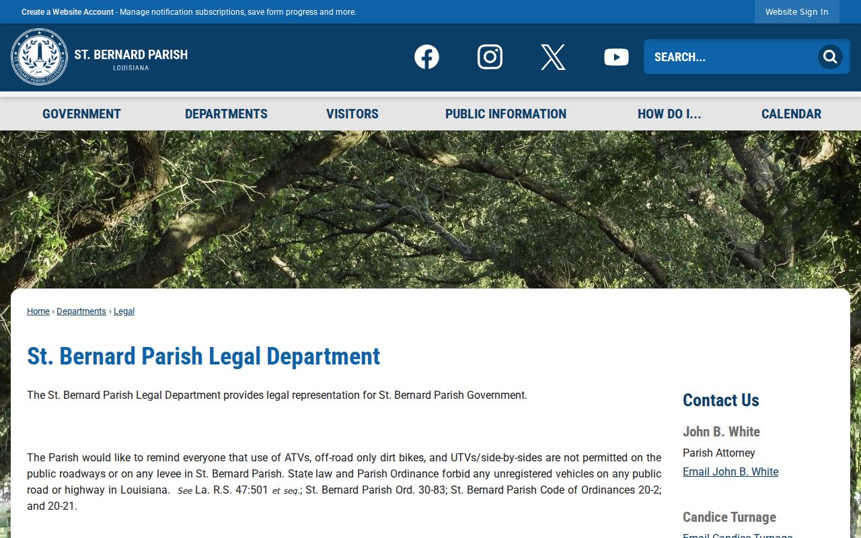
Task: Click the Parish Attorney title text
Action: [719, 453]
